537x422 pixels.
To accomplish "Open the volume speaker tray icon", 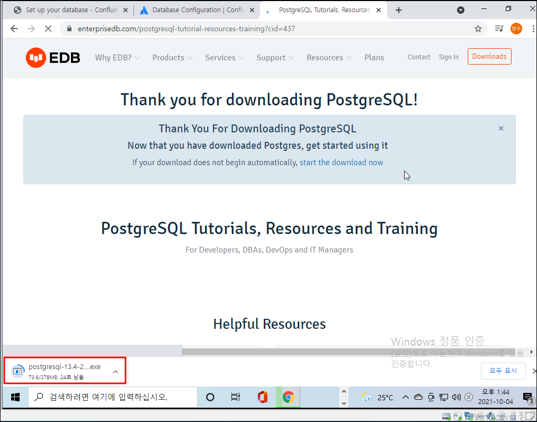I will coord(456,397).
